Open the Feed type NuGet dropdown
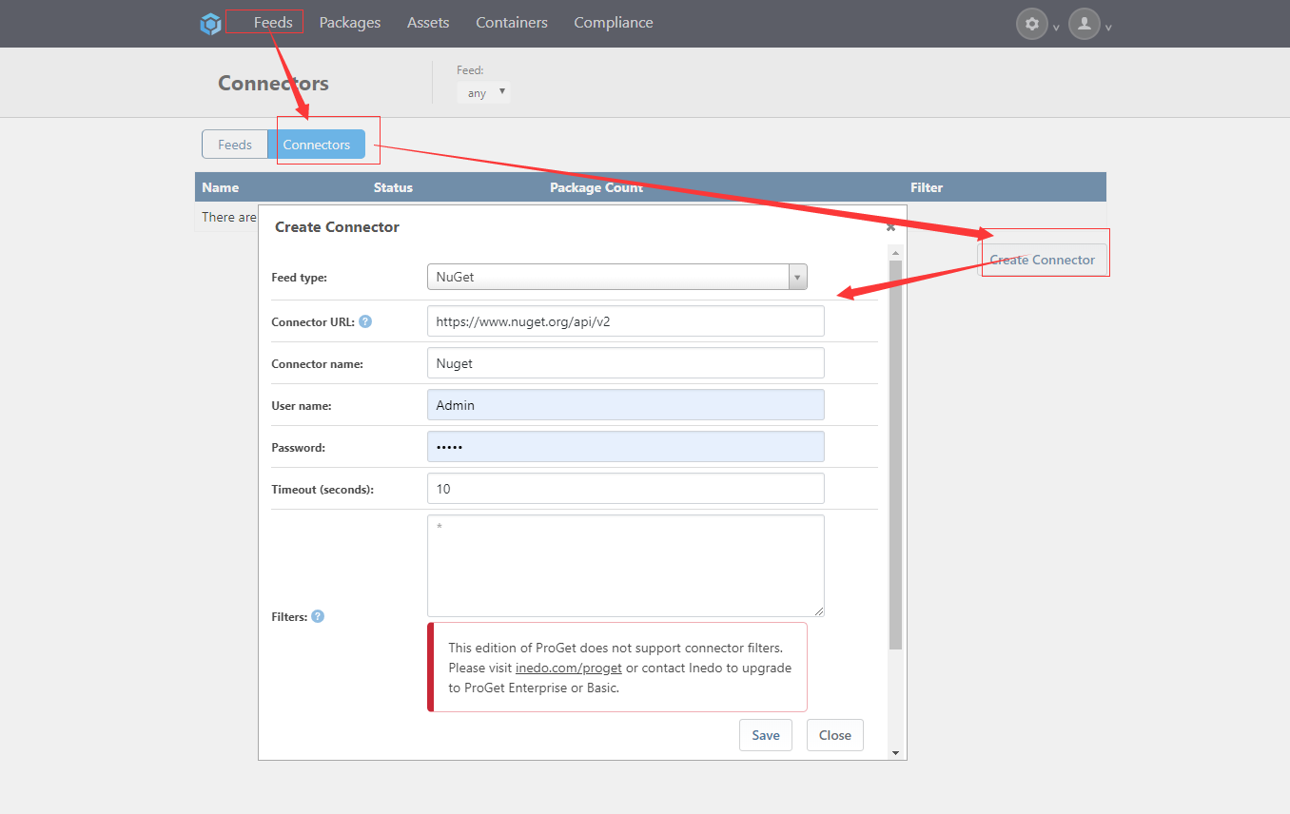The height and width of the screenshot is (814, 1290). (x=617, y=277)
